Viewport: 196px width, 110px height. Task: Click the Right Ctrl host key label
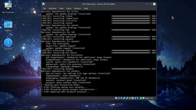(149, 98)
